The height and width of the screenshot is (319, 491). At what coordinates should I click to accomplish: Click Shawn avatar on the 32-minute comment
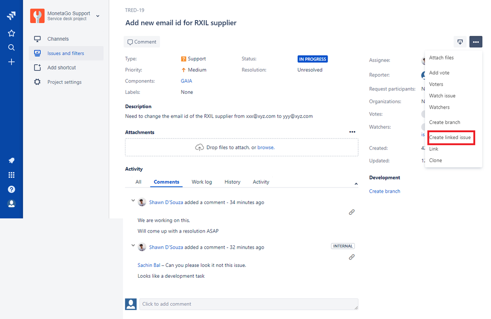[142, 247]
